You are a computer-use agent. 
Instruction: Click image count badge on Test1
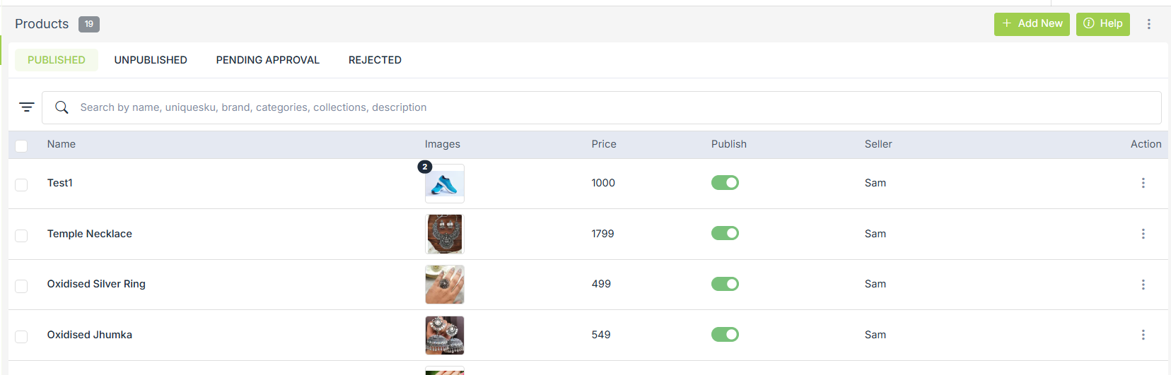(x=424, y=167)
